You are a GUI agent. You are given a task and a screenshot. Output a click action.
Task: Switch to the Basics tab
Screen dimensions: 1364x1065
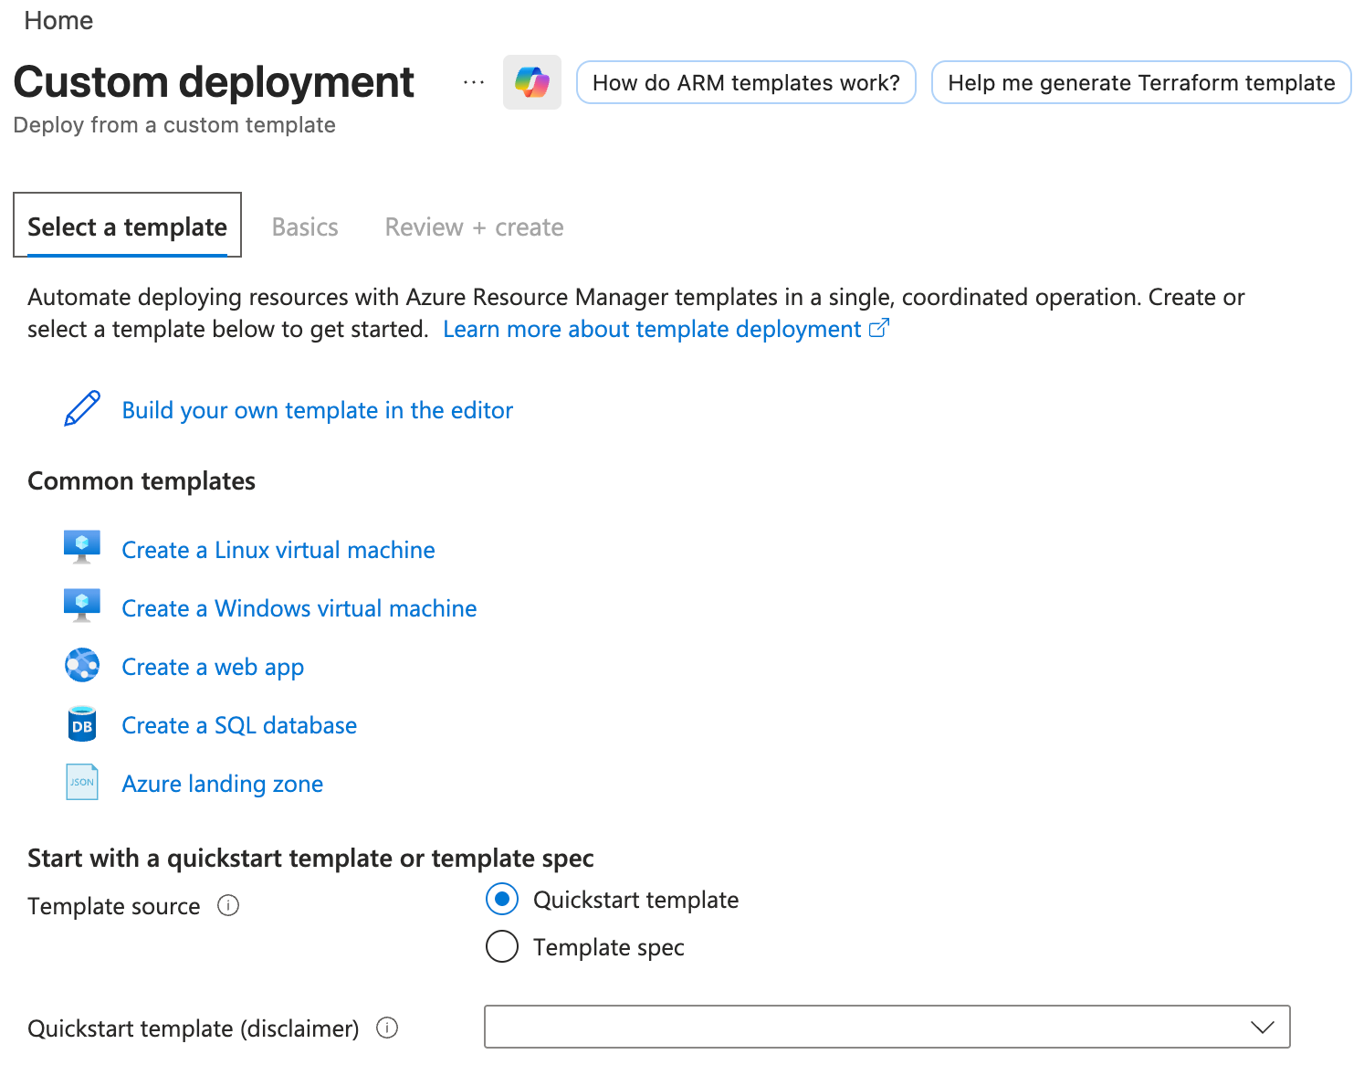(x=305, y=227)
